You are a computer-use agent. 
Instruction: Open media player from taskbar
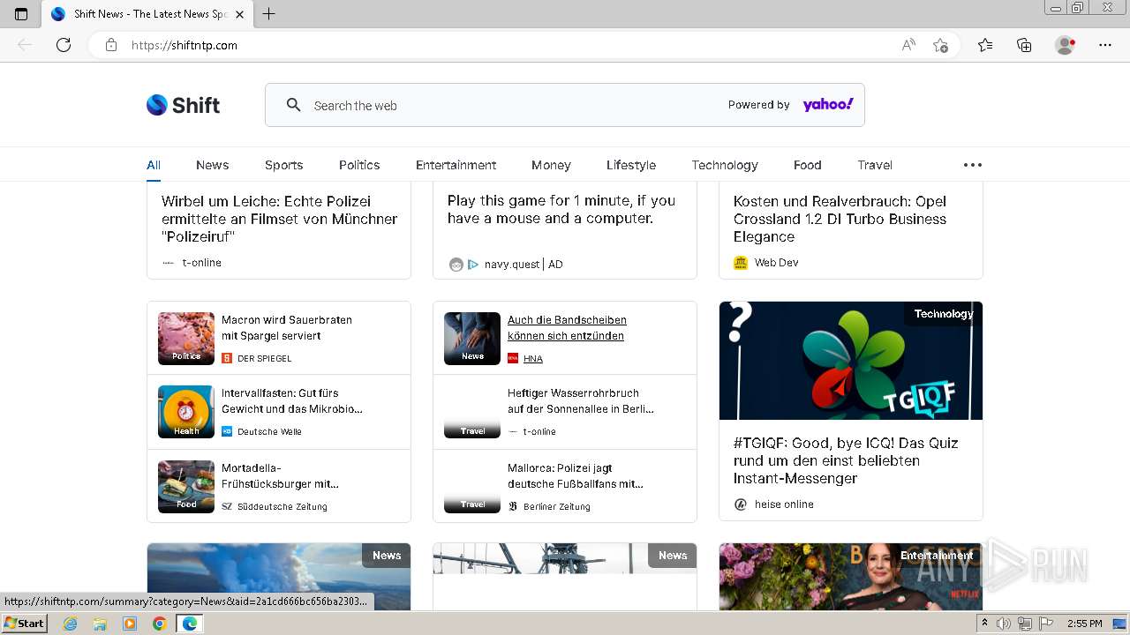click(x=130, y=624)
